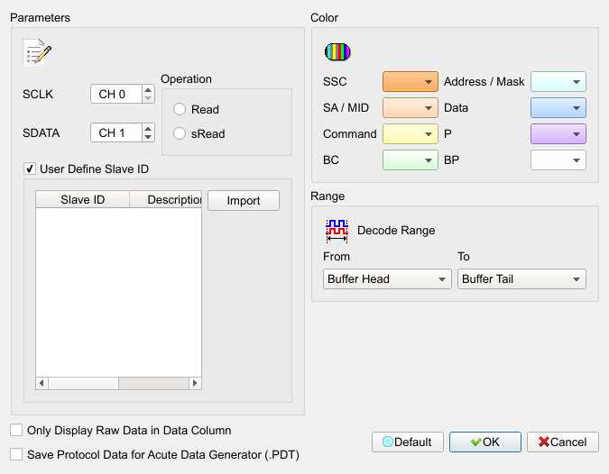Open the BC color dropdown
Image resolution: width=609 pixels, height=474 pixels.
coord(411,160)
